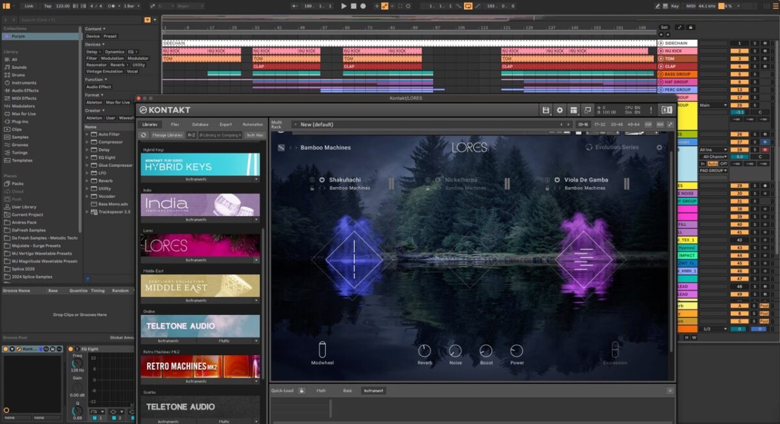
Task: Click the refresh libraries icon in Kontakt
Action: 144,135
